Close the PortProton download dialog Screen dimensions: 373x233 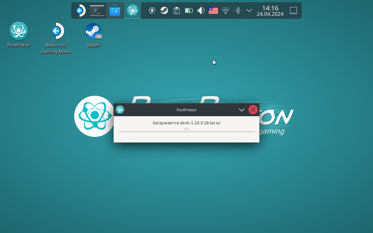(253, 110)
